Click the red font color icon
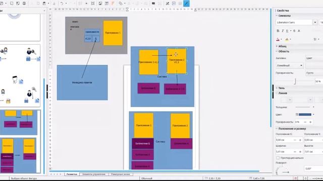This screenshot has width=323, height=181. (x=278, y=39)
